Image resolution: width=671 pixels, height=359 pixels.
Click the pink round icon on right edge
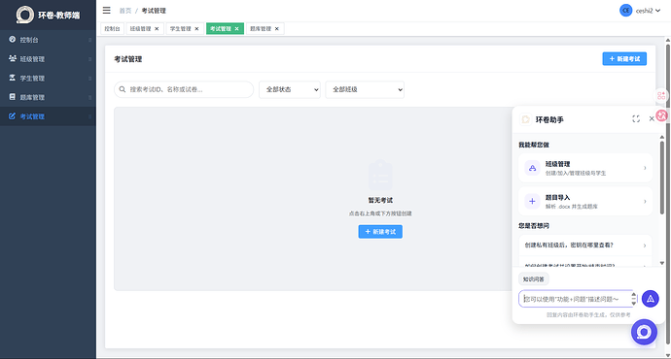pos(661,115)
